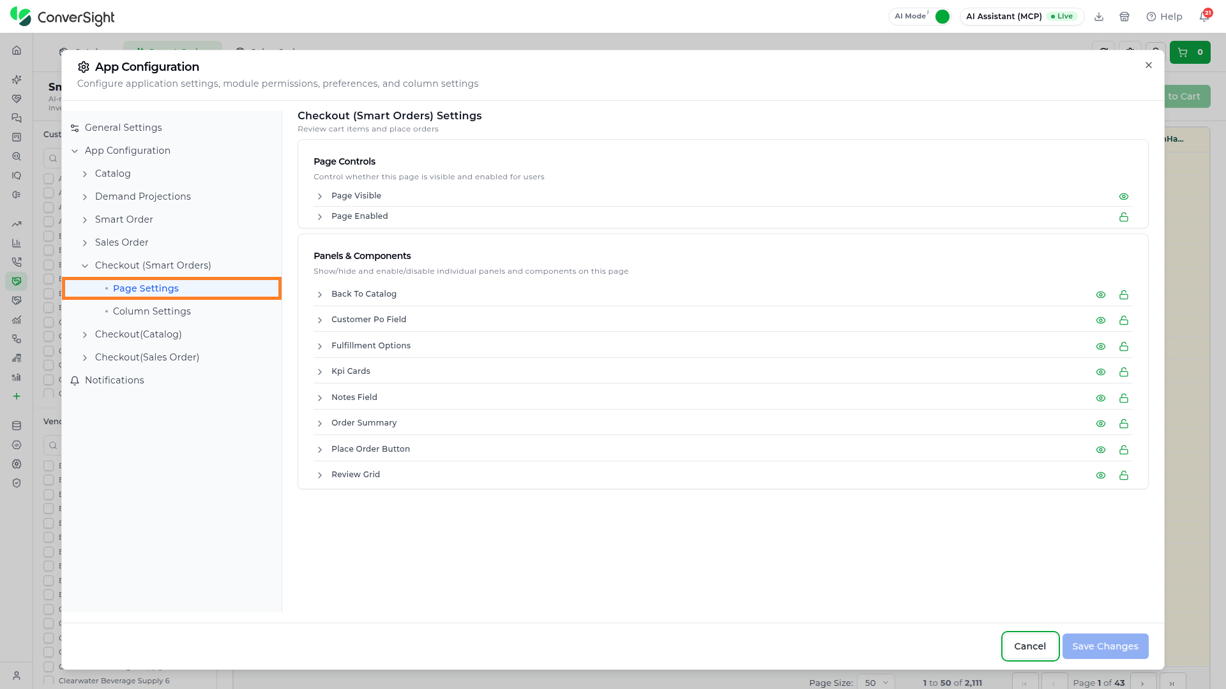Open the shopping cart button
The image size is (1226, 689).
tap(1190, 52)
